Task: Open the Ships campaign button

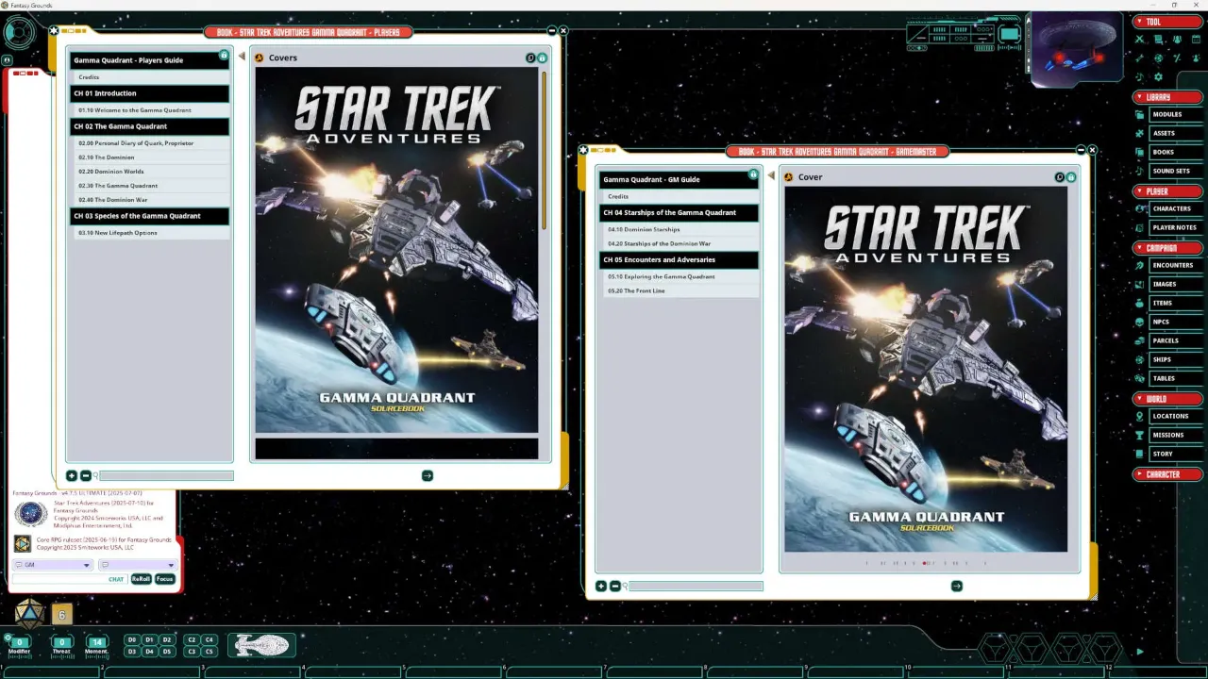Action: tap(1175, 359)
